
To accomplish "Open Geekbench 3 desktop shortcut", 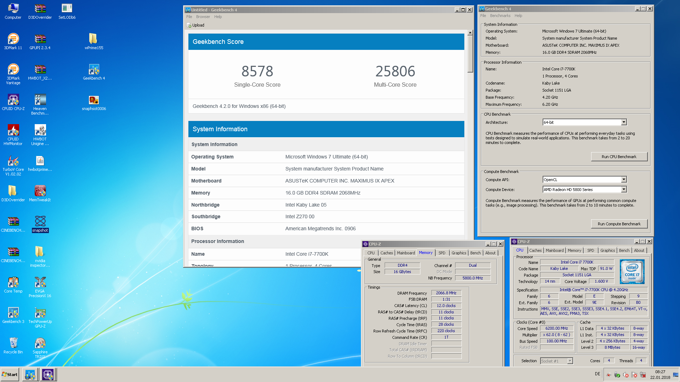I will (x=13, y=315).
